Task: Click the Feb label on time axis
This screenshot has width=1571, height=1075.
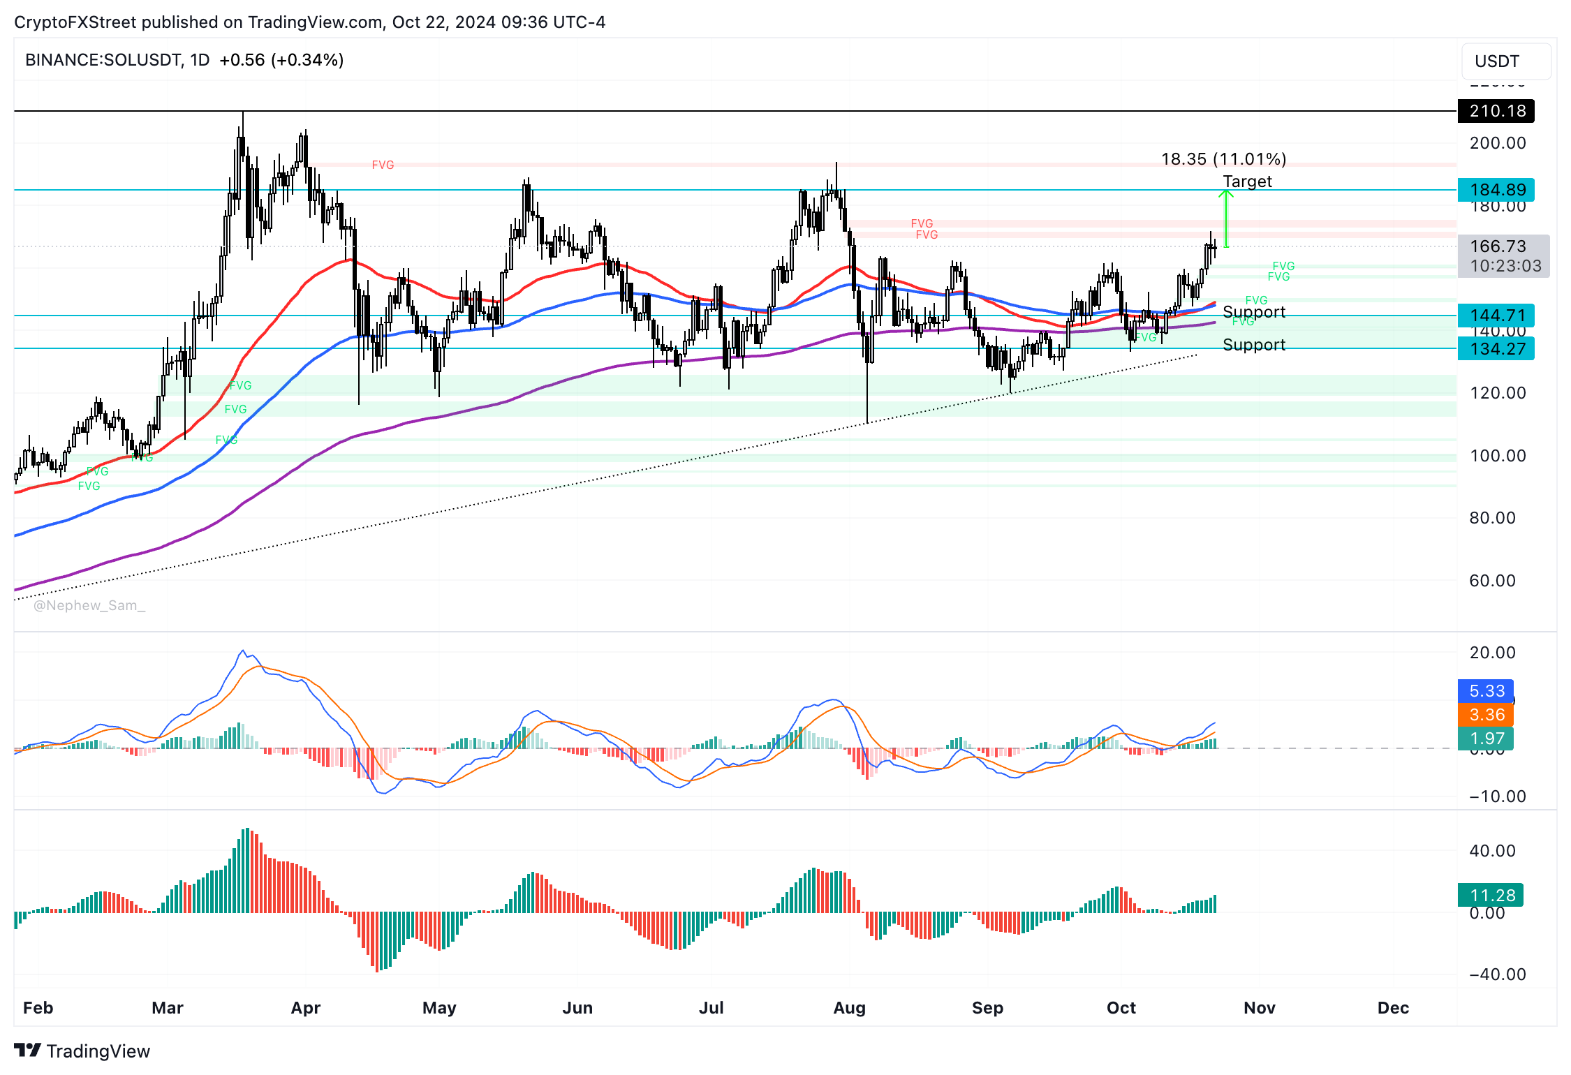Action: [x=38, y=1008]
